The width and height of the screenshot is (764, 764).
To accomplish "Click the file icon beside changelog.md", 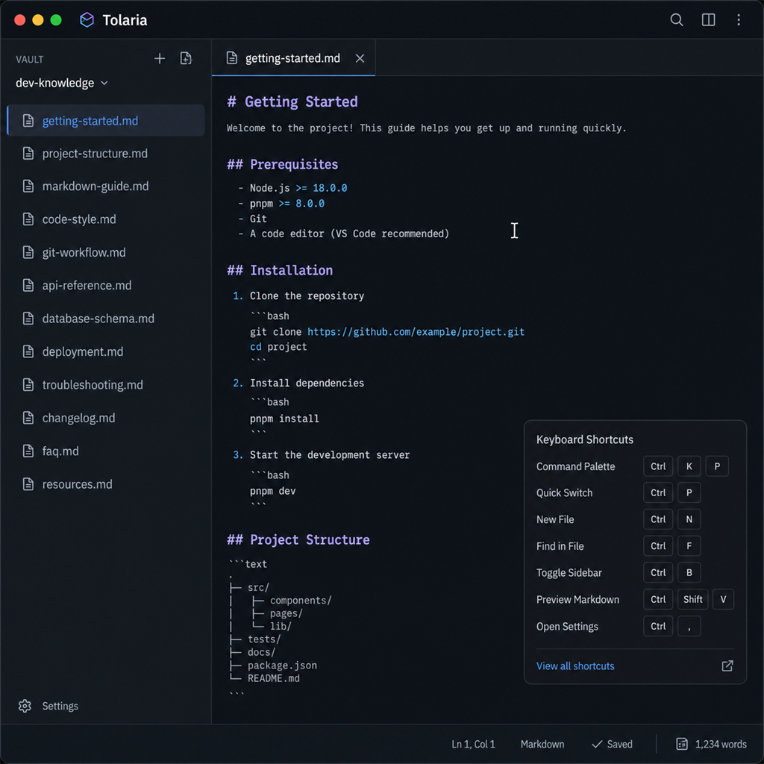I will [x=28, y=418].
